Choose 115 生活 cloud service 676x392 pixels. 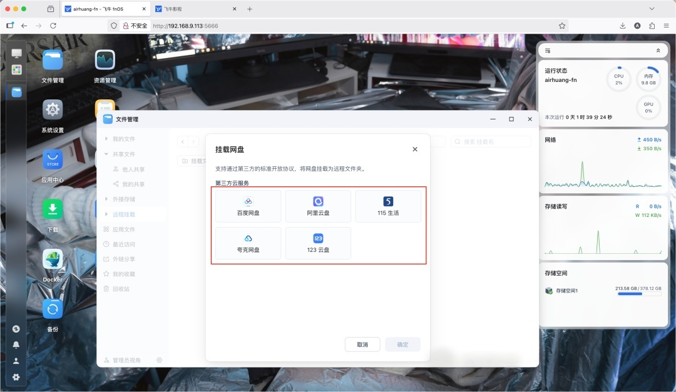coord(388,206)
